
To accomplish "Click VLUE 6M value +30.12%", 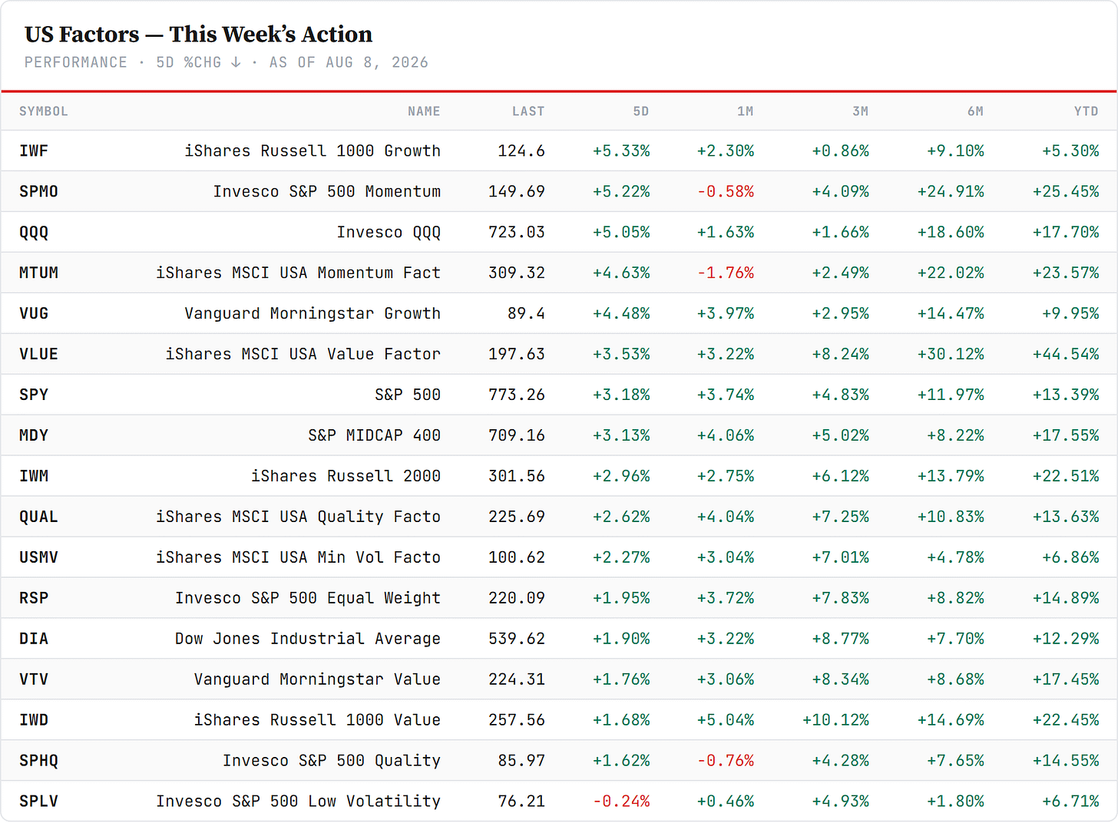I will [x=951, y=354].
